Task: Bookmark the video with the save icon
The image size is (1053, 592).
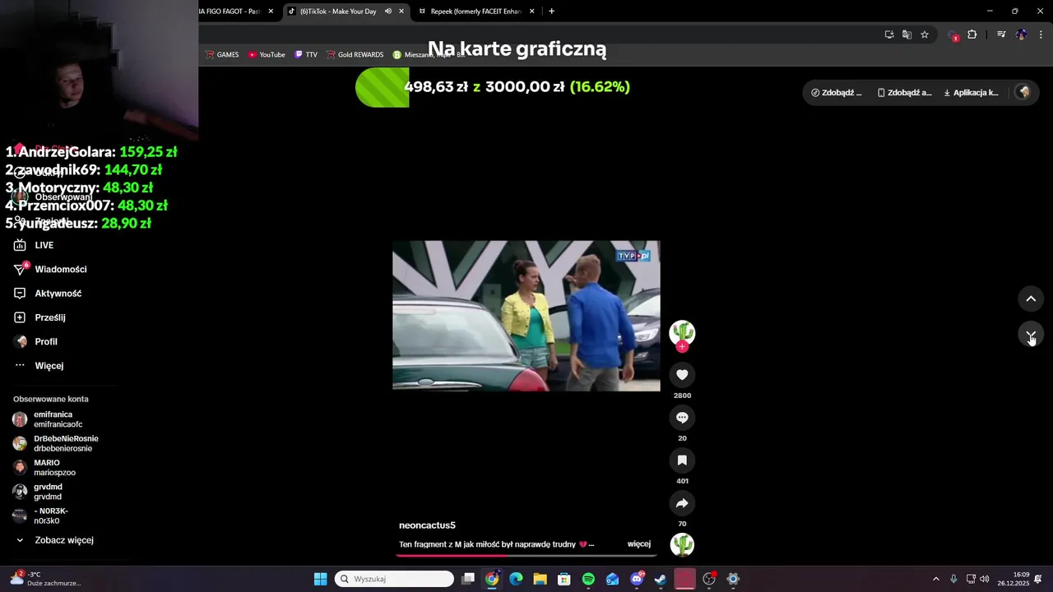Action: pyautogui.click(x=682, y=460)
